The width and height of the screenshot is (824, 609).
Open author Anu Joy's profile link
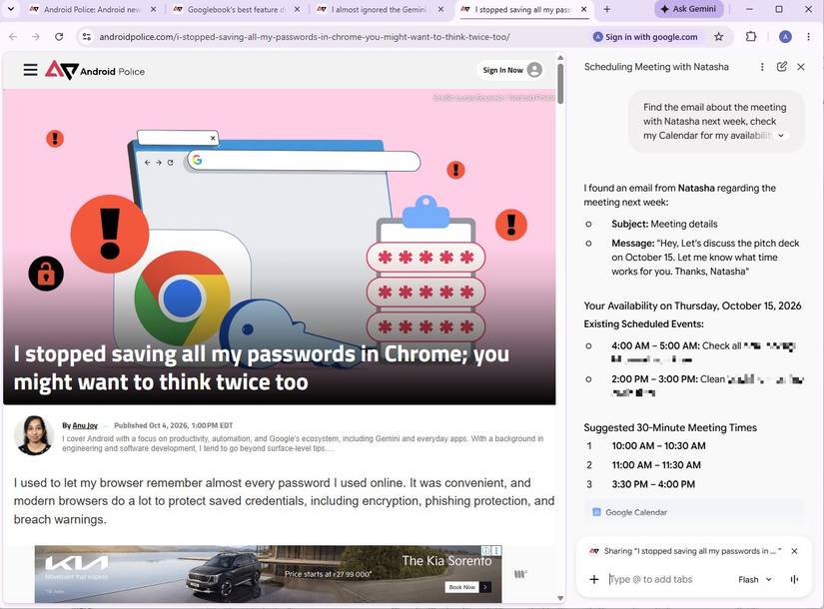(85, 425)
